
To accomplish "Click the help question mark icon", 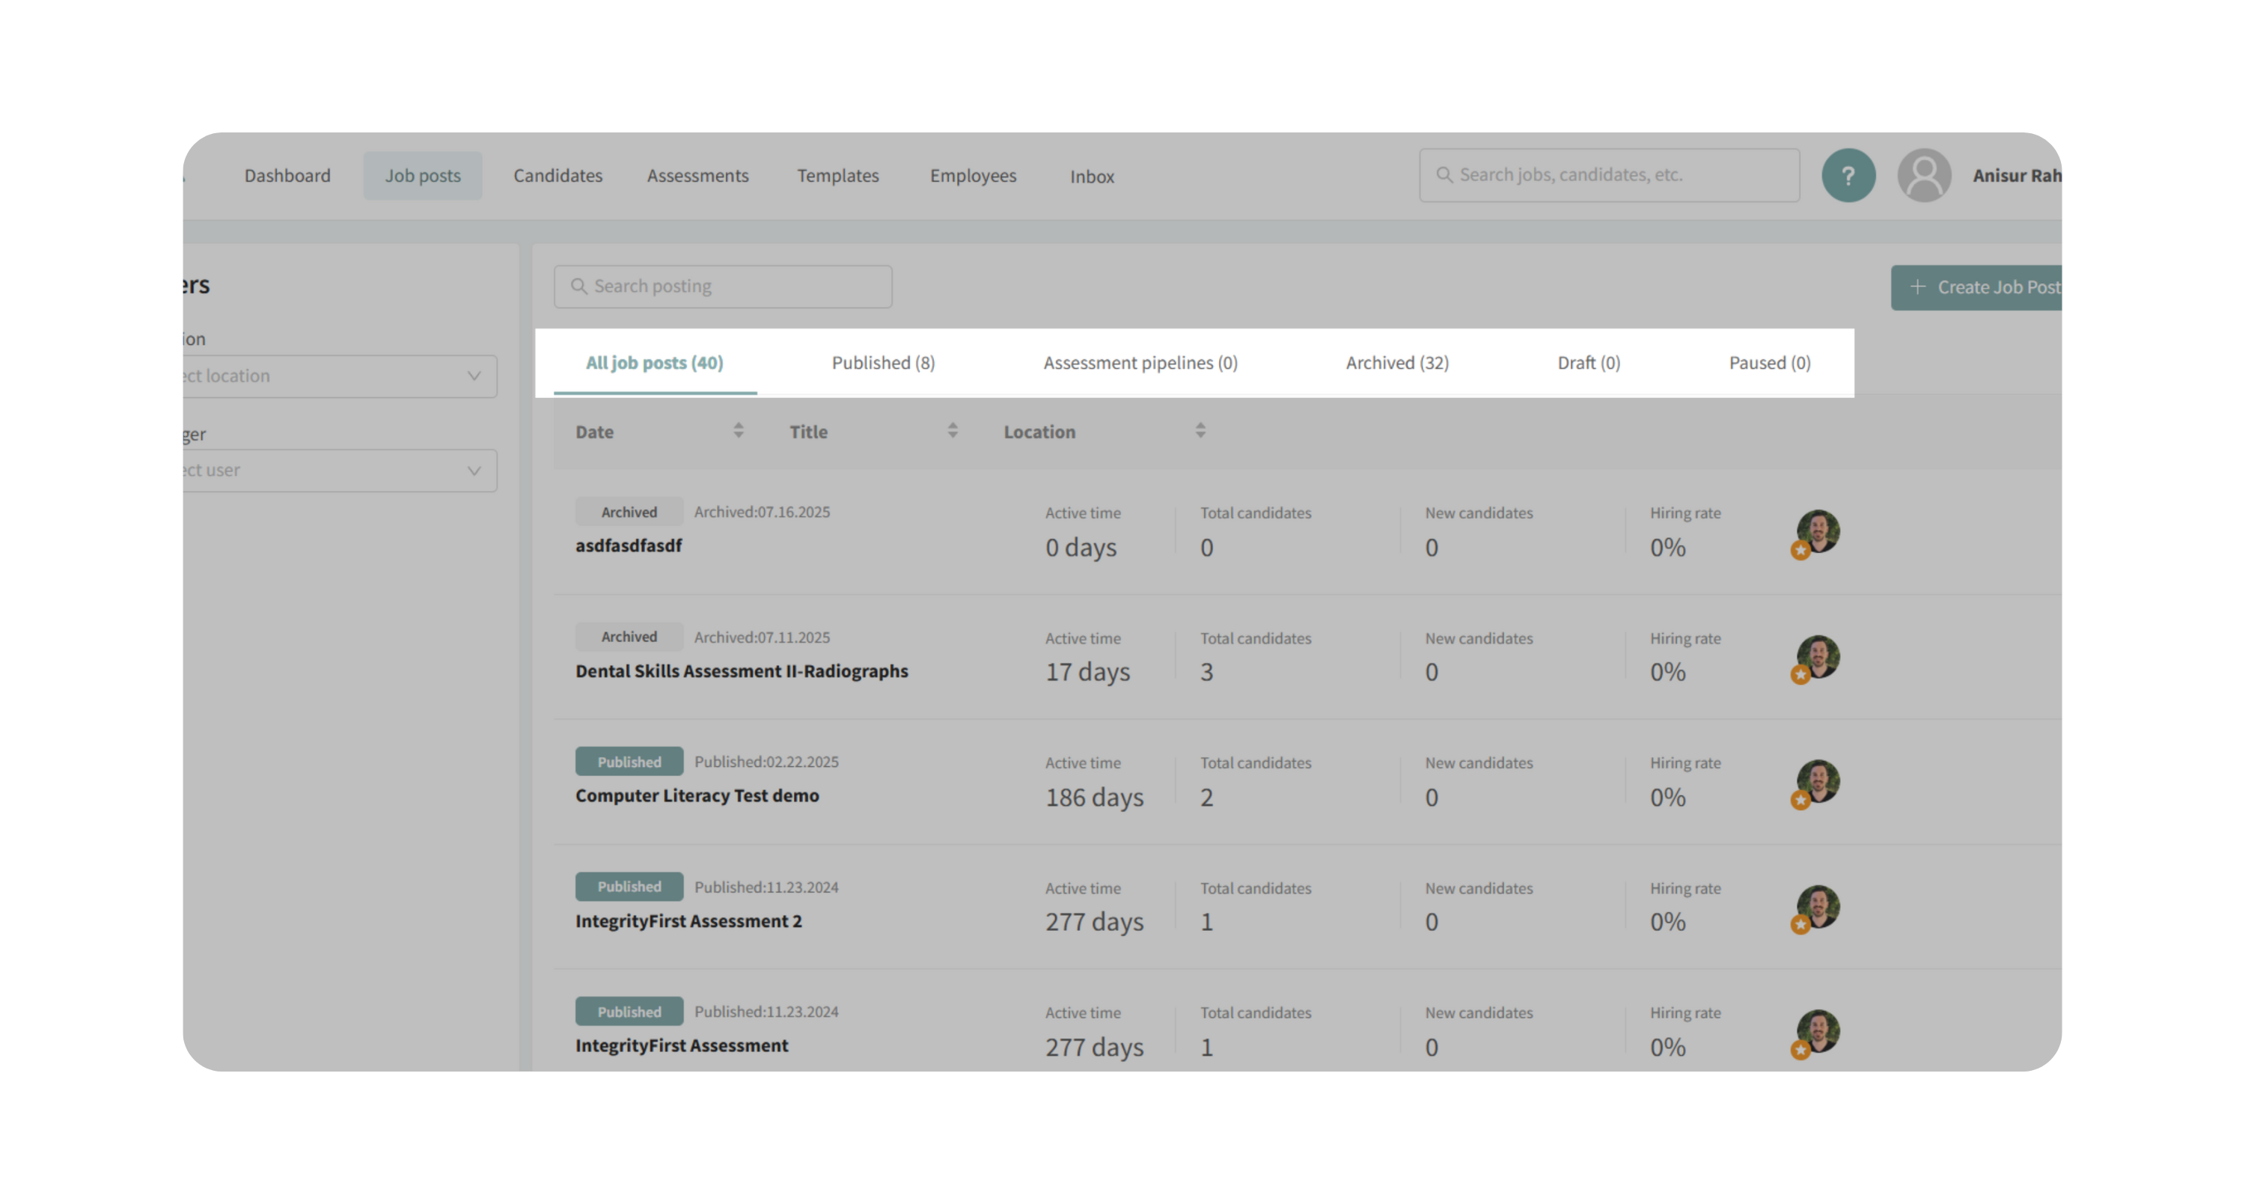I will tap(1848, 175).
